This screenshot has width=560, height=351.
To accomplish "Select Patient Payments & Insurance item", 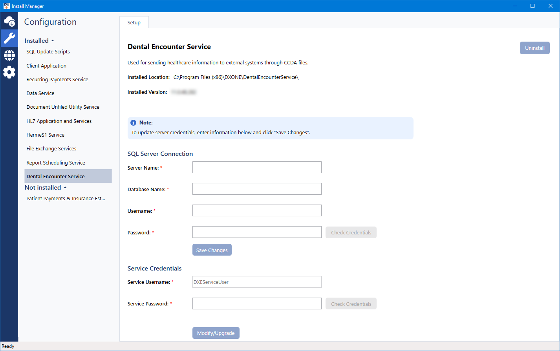I will (x=66, y=199).
